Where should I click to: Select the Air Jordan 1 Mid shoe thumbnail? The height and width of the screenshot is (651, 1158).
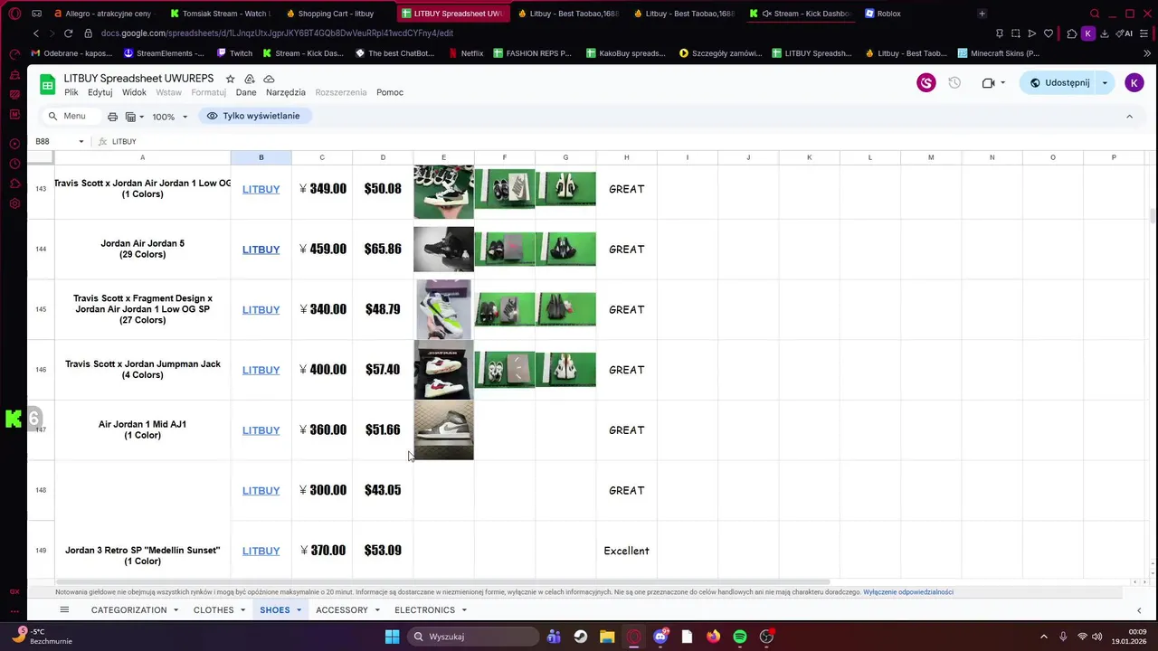tap(443, 430)
